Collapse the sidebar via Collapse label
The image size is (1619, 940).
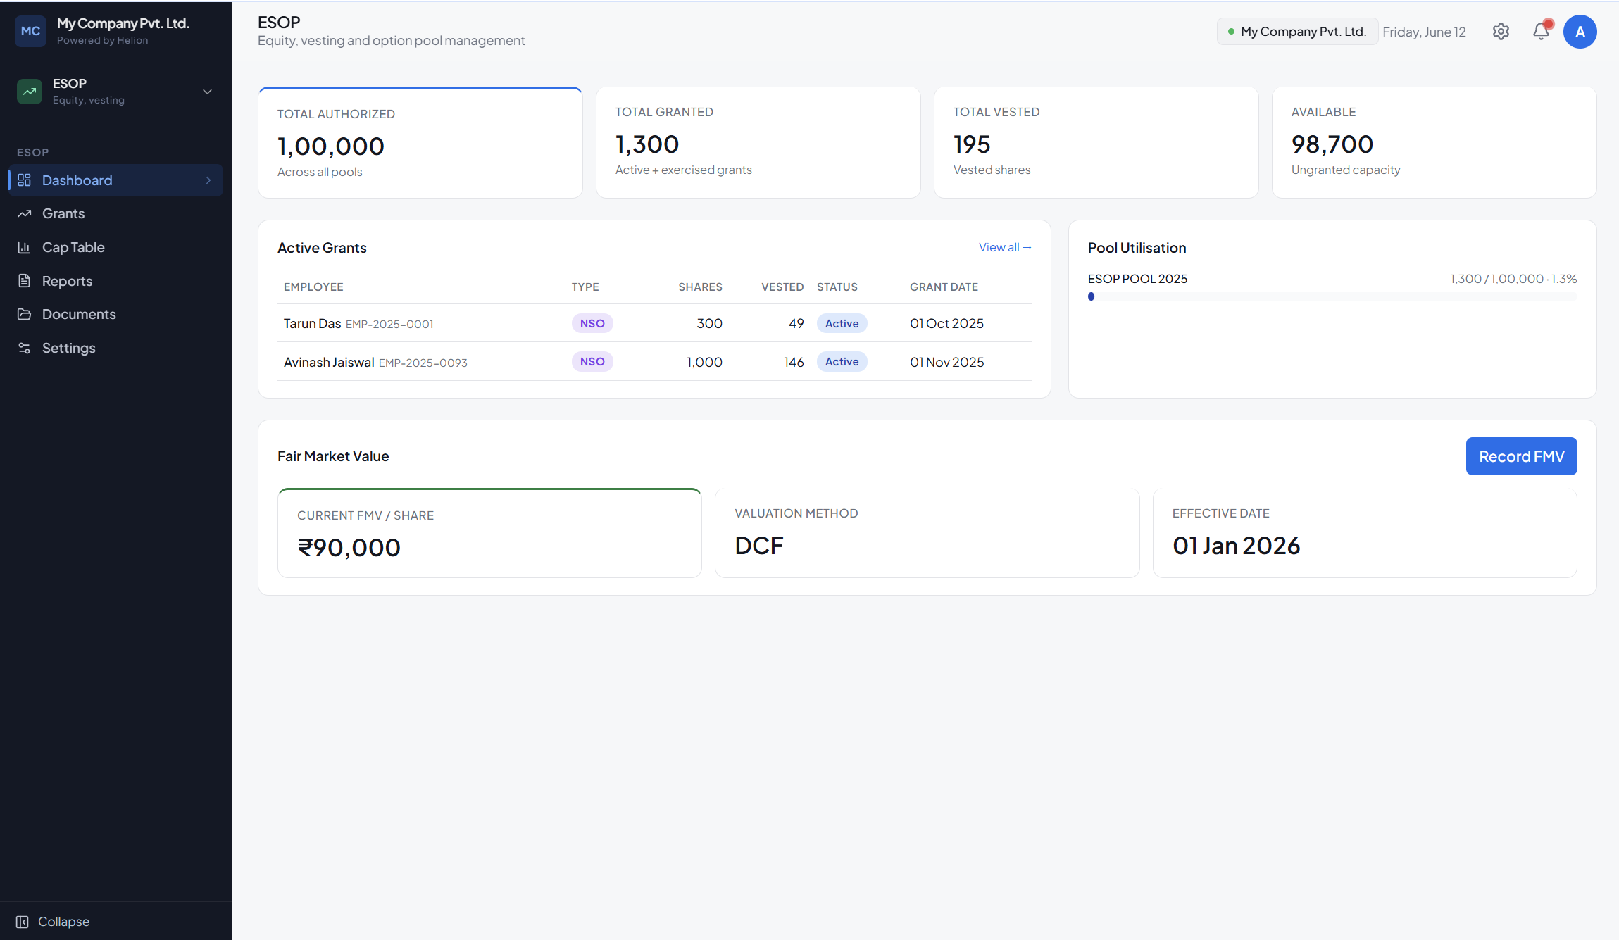click(63, 922)
